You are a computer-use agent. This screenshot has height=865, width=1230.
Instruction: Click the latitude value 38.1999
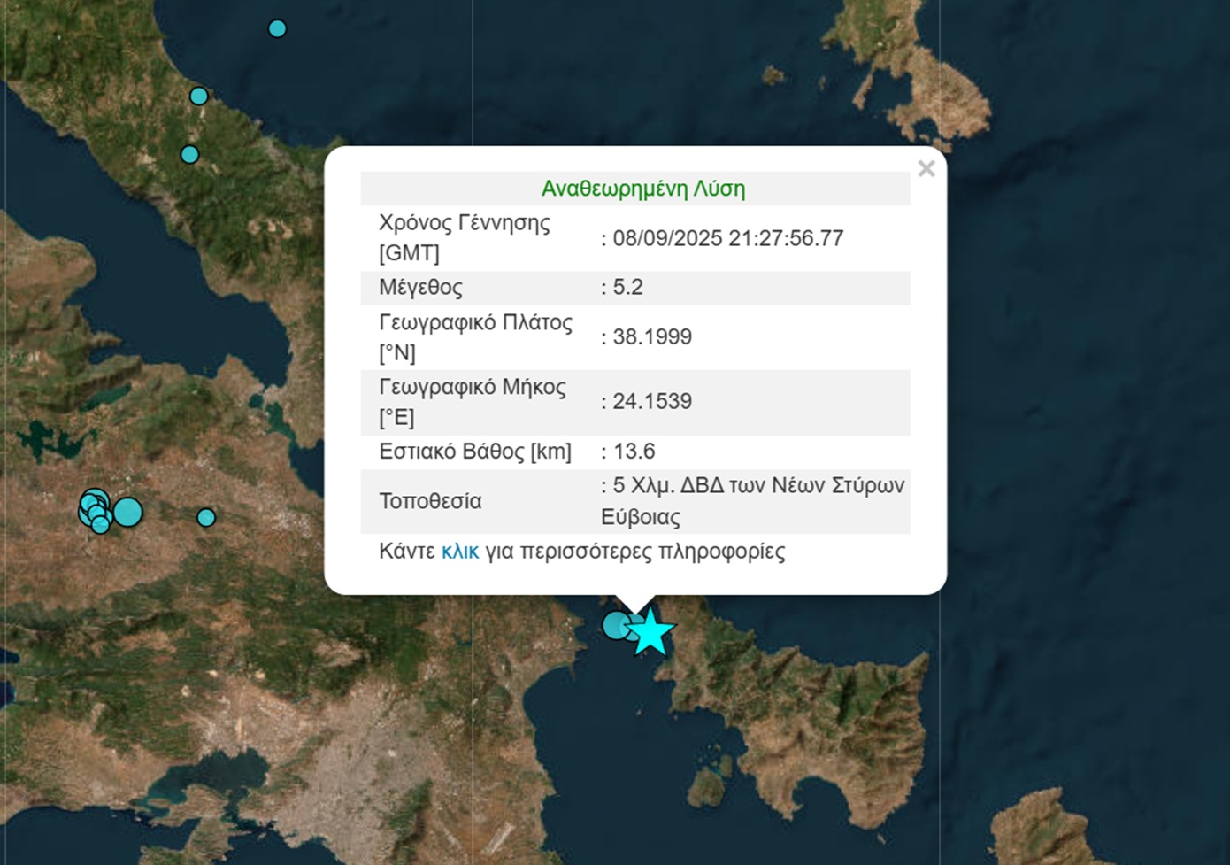click(x=652, y=336)
